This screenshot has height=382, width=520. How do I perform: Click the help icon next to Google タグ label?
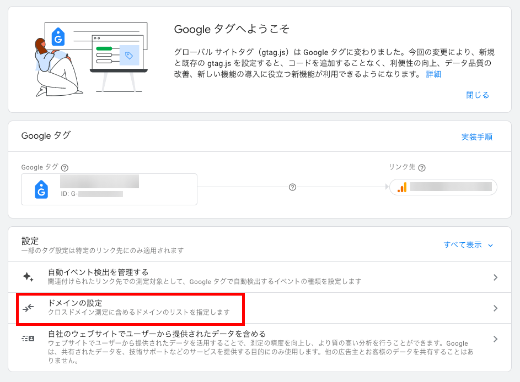pyautogui.click(x=65, y=168)
